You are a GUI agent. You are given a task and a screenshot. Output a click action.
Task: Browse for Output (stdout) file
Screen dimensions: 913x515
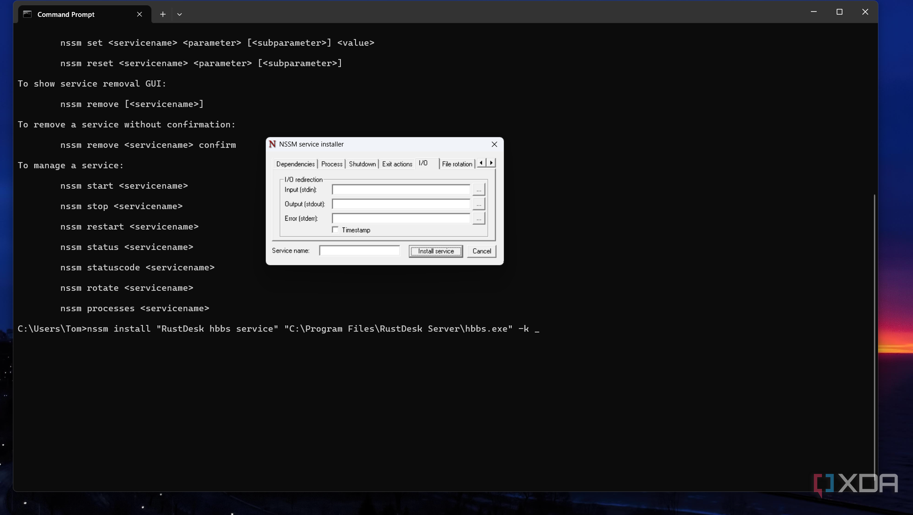tap(478, 204)
